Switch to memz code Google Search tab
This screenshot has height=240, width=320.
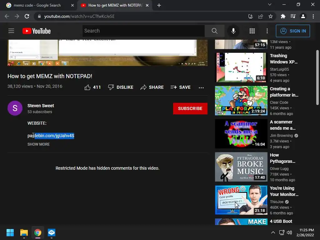pyautogui.click(x=37, y=5)
